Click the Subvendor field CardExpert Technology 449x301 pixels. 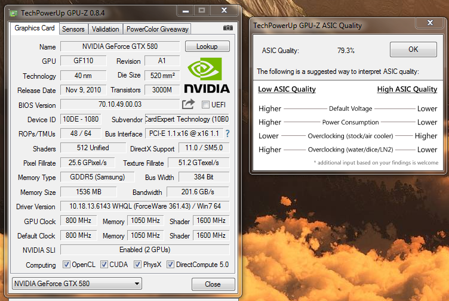[187, 119]
